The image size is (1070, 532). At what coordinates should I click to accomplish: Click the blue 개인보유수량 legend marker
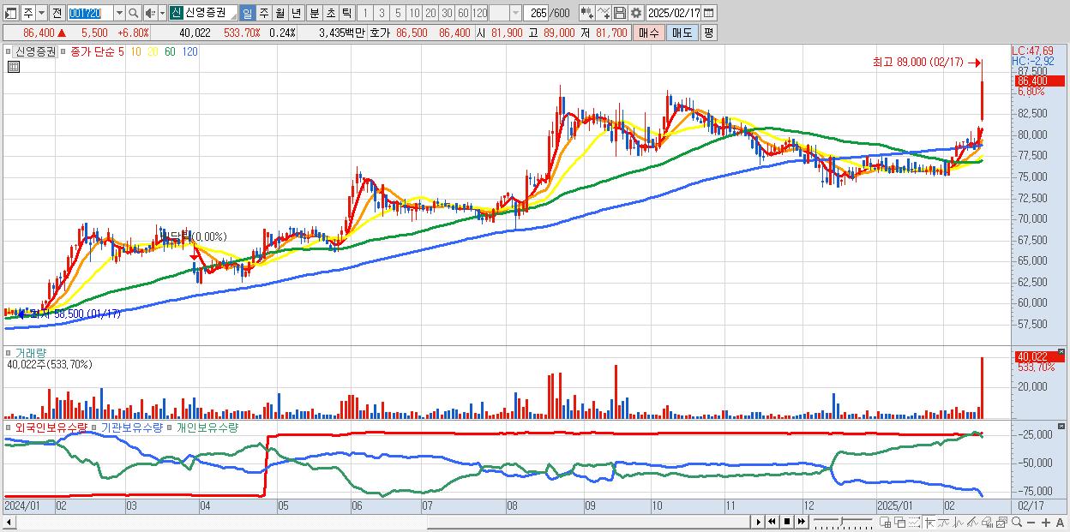[170, 427]
